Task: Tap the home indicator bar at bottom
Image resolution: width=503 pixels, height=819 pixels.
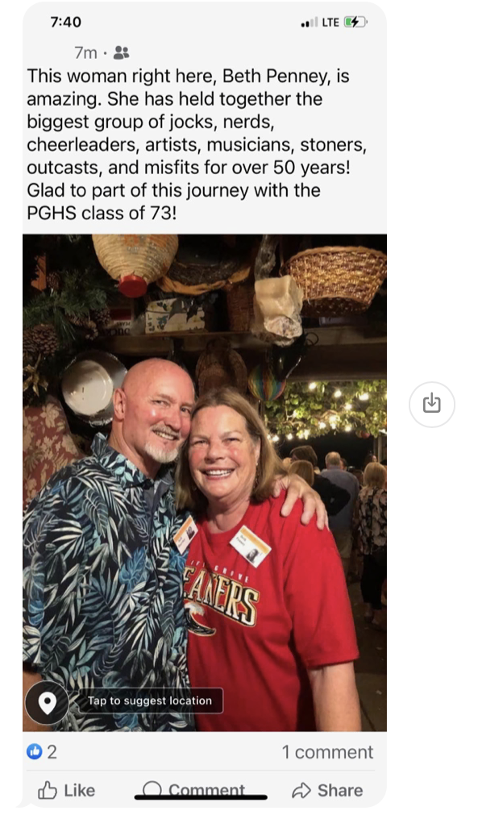Action: coord(201,797)
